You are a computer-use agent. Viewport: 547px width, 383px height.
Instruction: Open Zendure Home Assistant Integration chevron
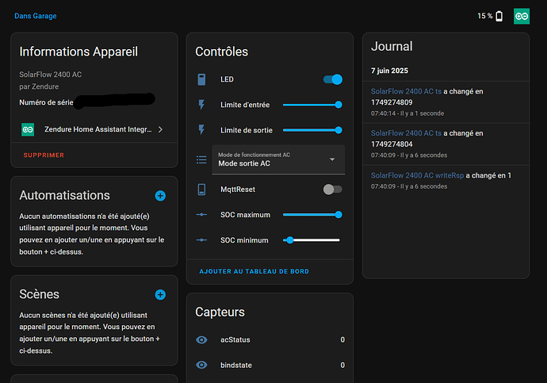(160, 129)
